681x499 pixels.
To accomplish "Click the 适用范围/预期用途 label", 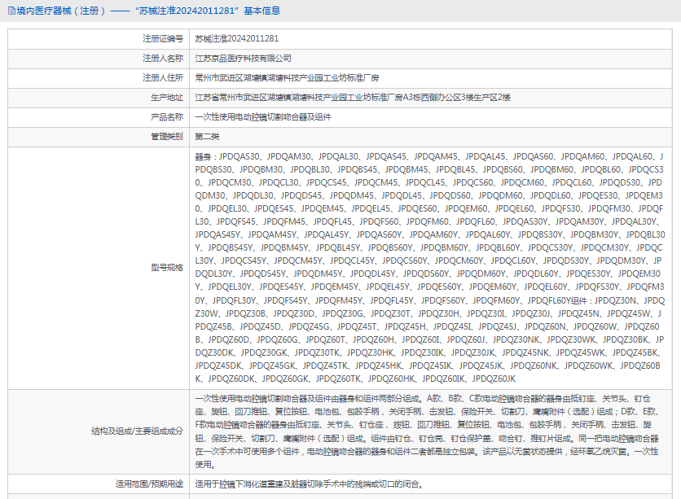I will (149, 484).
